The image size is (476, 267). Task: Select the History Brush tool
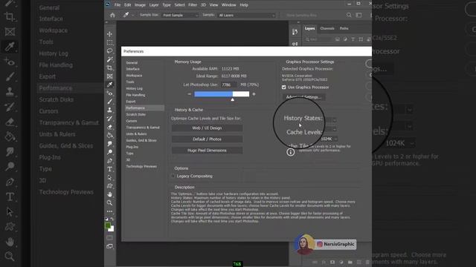[109, 119]
